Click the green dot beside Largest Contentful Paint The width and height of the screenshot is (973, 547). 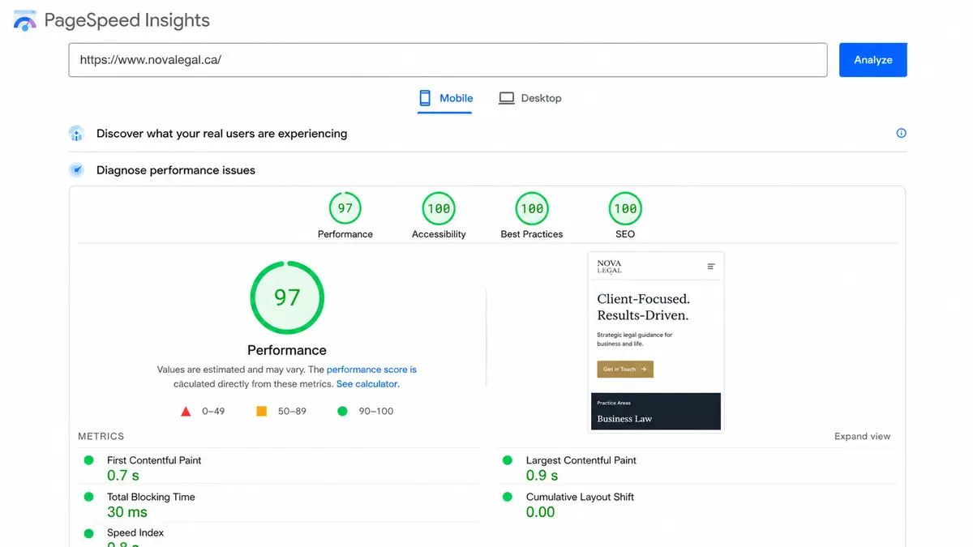(508, 460)
